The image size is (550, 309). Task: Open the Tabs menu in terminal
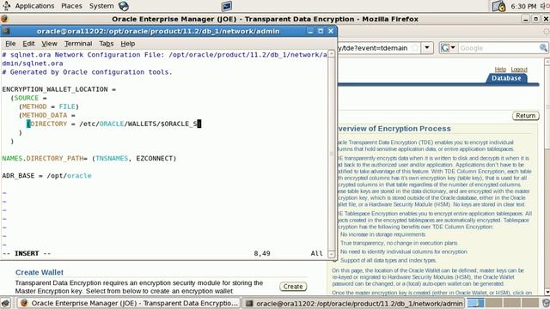107,44
